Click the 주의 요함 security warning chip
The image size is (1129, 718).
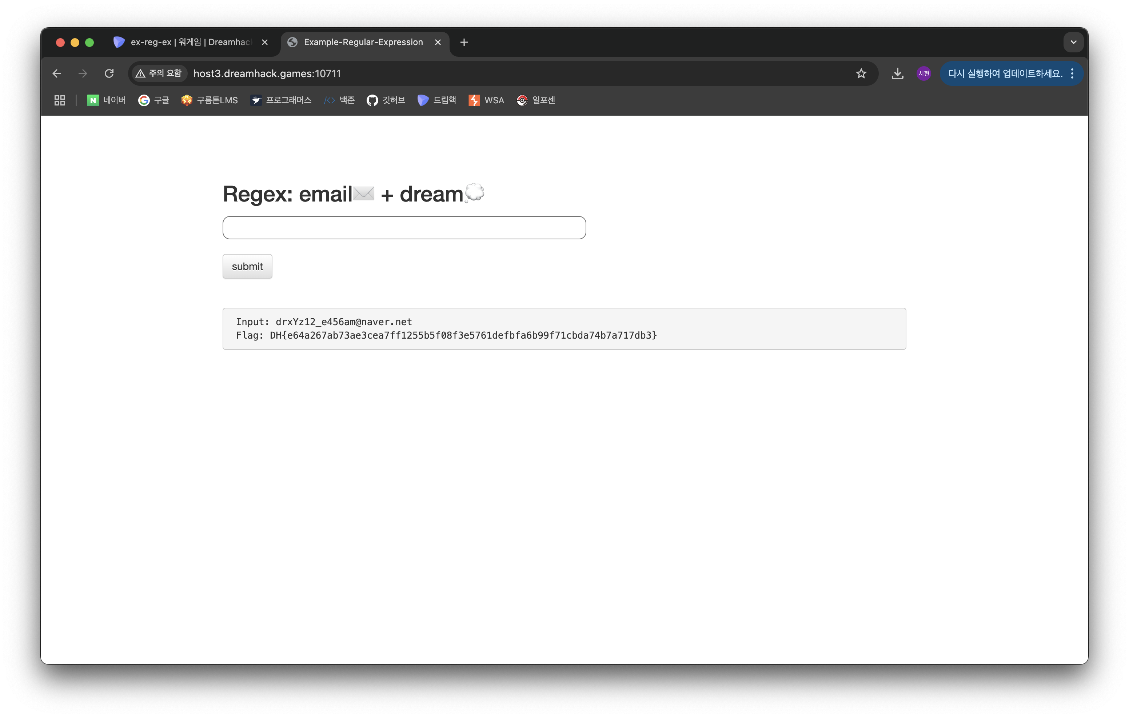click(x=159, y=73)
